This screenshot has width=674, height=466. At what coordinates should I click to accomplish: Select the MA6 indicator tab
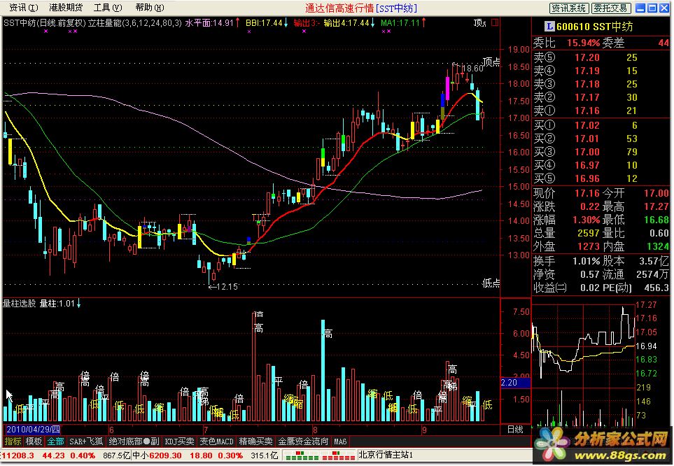click(340, 442)
